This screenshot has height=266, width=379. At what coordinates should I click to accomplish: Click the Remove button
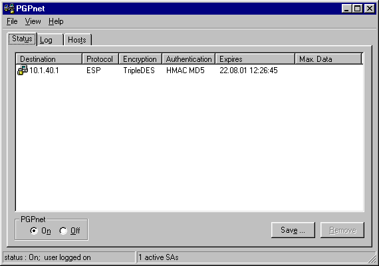pos(342,230)
